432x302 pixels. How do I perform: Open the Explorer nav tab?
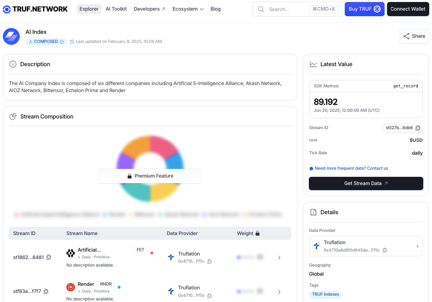(x=89, y=9)
